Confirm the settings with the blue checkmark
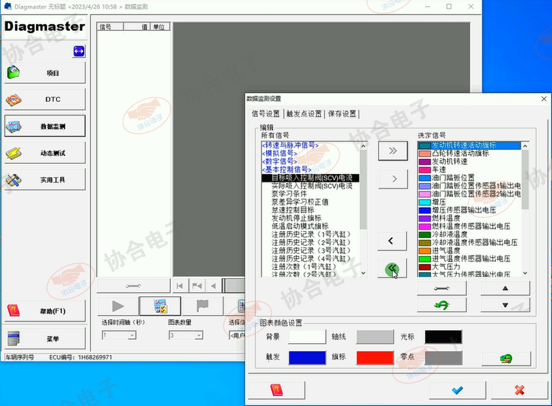The width and height of the screenshot is (552, 406). (457, 390)
